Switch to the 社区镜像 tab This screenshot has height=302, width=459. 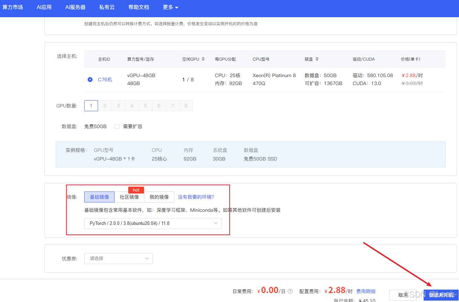tap(129, 197)
